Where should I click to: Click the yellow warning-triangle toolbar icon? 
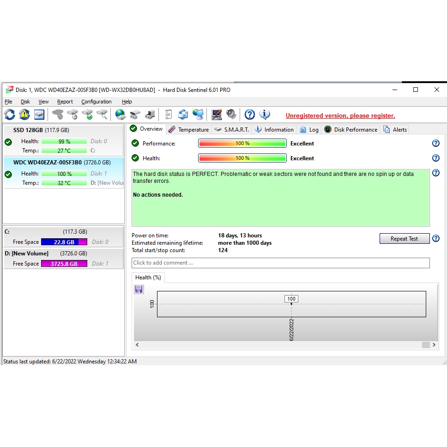tap(24, 115)
